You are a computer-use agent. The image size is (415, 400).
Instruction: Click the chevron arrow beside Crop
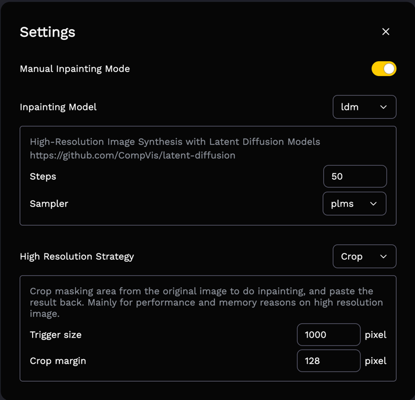383,257
